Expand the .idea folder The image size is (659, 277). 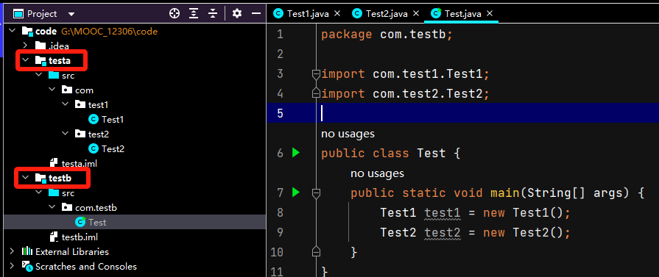[x=25, y=46]
